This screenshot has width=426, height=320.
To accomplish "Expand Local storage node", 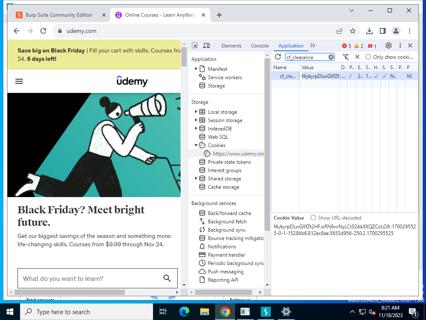I will (x=196, y=112).
